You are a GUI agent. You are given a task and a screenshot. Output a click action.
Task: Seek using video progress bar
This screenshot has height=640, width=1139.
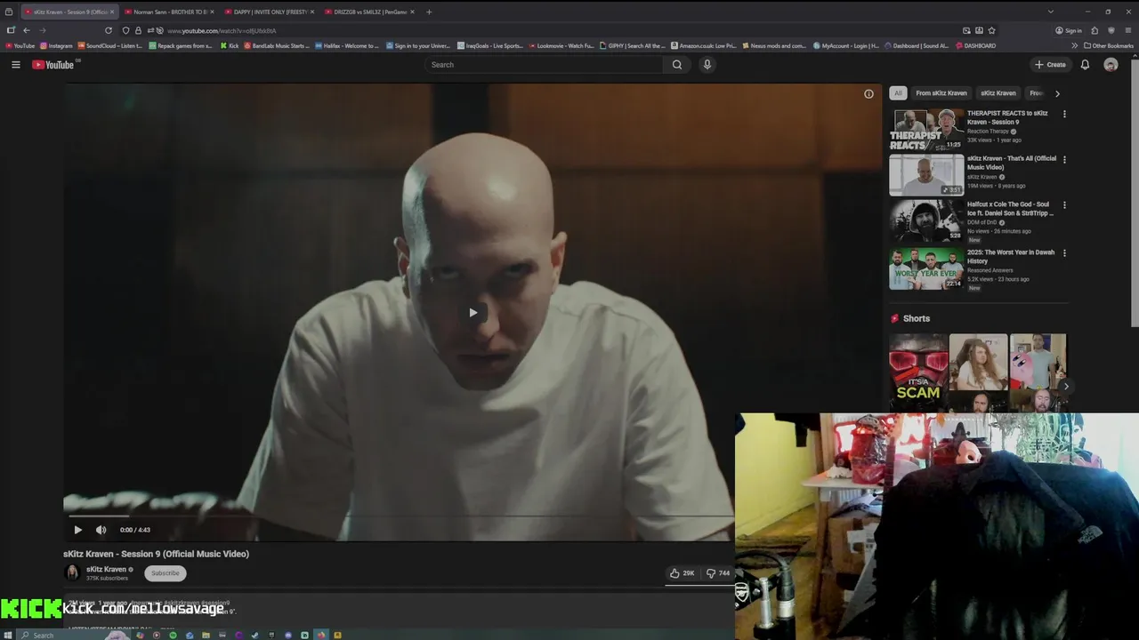[x=400, y=516]
